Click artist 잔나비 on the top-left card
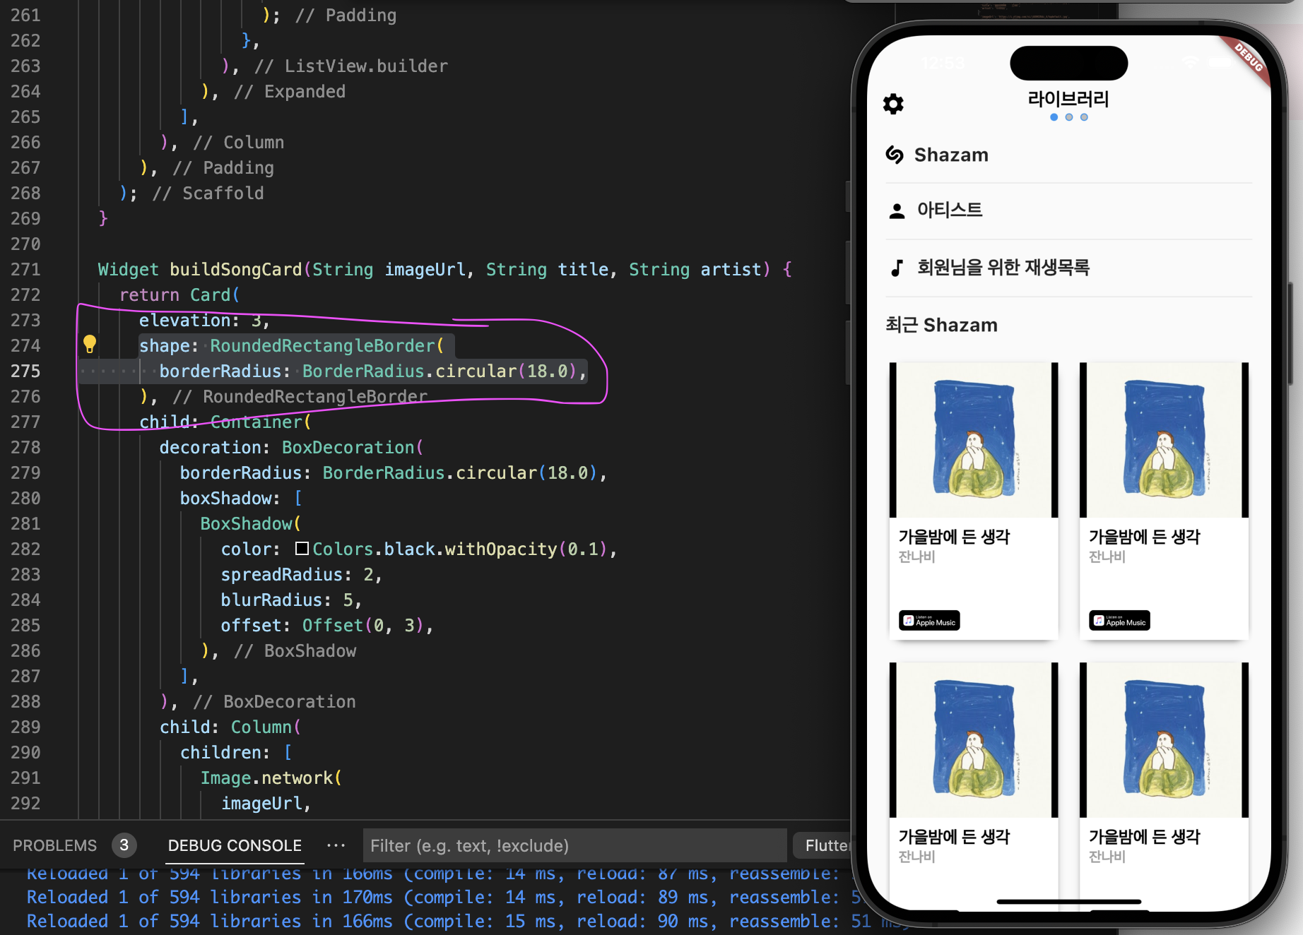Screen dimensions: 1303x935 point(916,557)
